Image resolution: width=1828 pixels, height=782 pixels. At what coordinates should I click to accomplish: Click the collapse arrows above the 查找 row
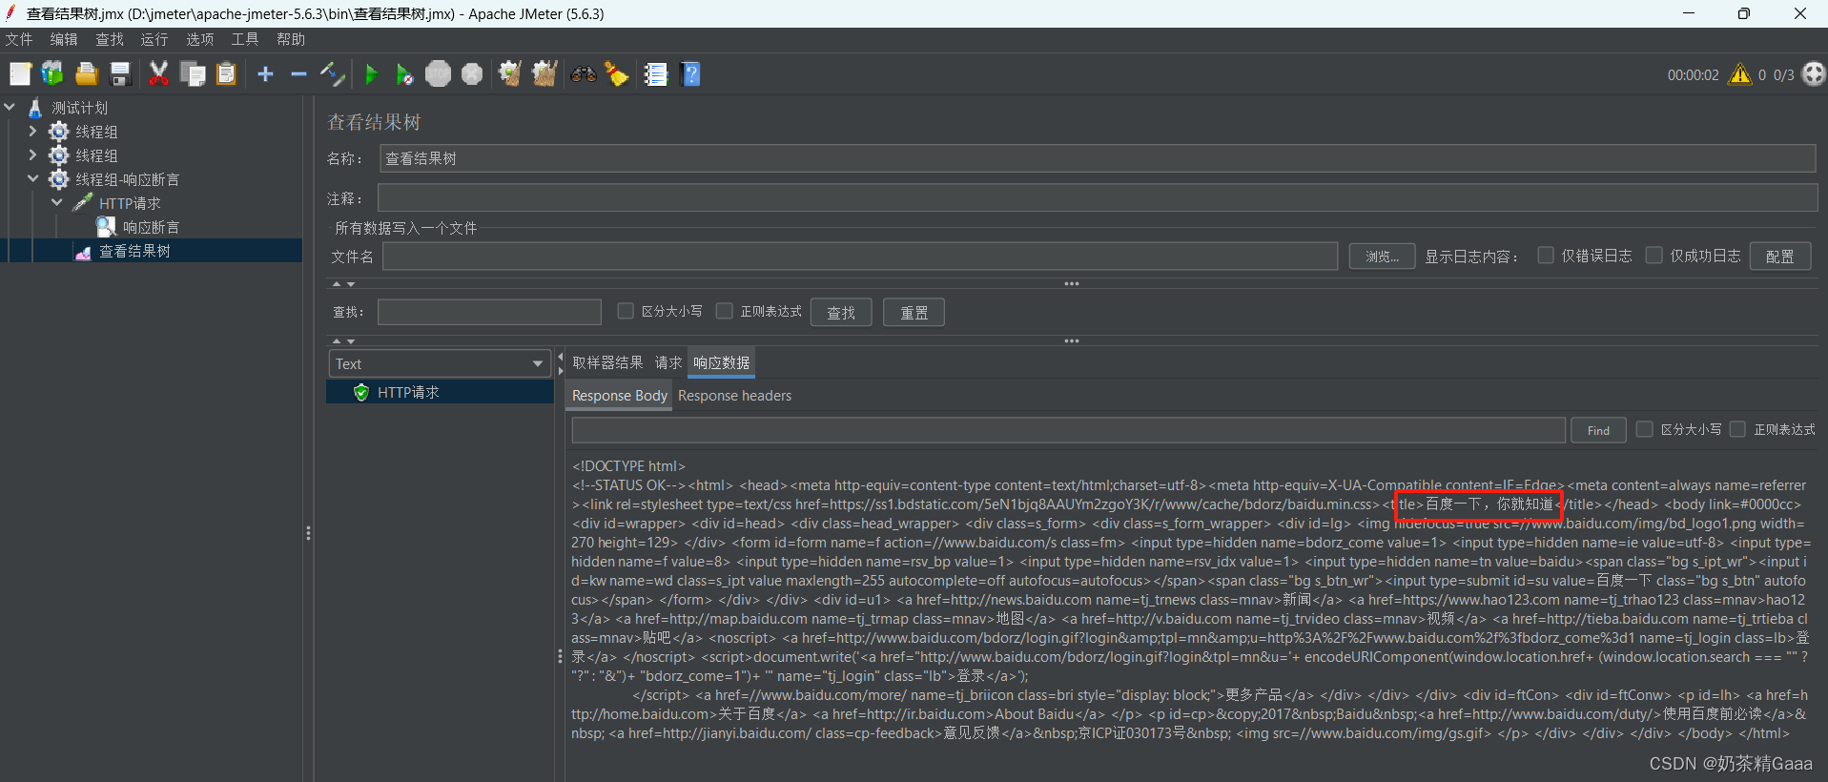tap(343, 284)
